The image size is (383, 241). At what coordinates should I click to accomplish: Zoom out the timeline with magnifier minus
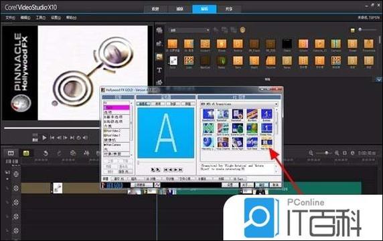311,153
